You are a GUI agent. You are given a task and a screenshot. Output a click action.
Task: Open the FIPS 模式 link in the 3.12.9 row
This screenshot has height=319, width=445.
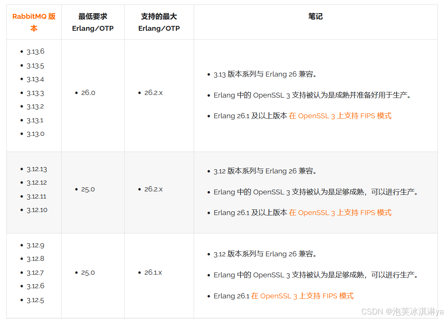pyautogui.click(x=302, y=296)
